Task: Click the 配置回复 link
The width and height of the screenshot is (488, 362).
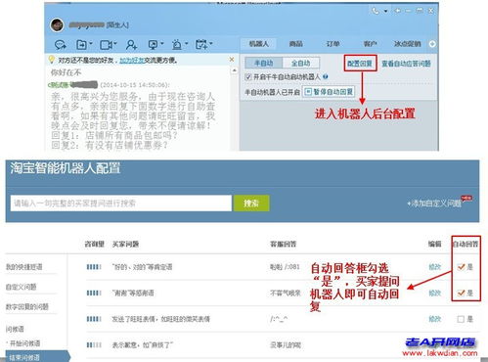Action: [360, 63]
